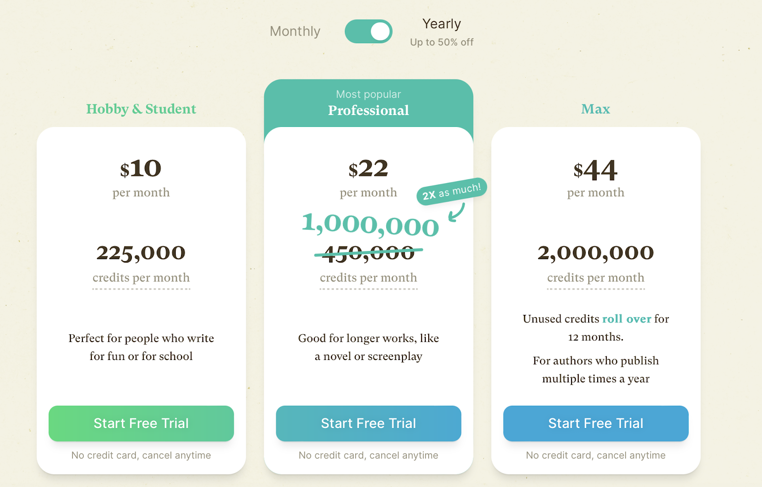Click 'credits per month' under 225,000
This screenshot has width=762, height=487.
click(141, 278)
